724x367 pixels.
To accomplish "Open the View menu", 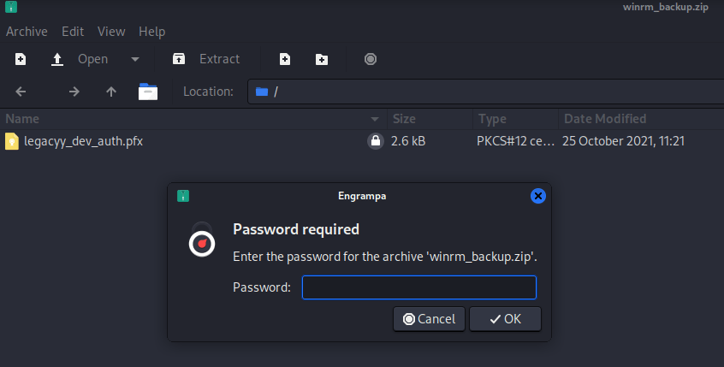I will pyautogui.click(x=111, y=32).
